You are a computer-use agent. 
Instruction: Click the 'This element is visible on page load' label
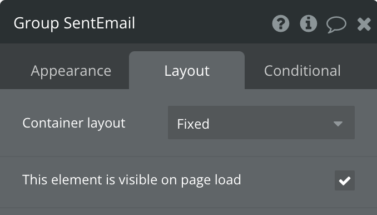(x=132, y=180)
